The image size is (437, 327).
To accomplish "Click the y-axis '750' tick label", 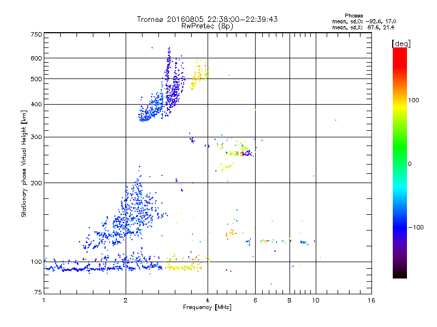I will click(x=36, y=34).
